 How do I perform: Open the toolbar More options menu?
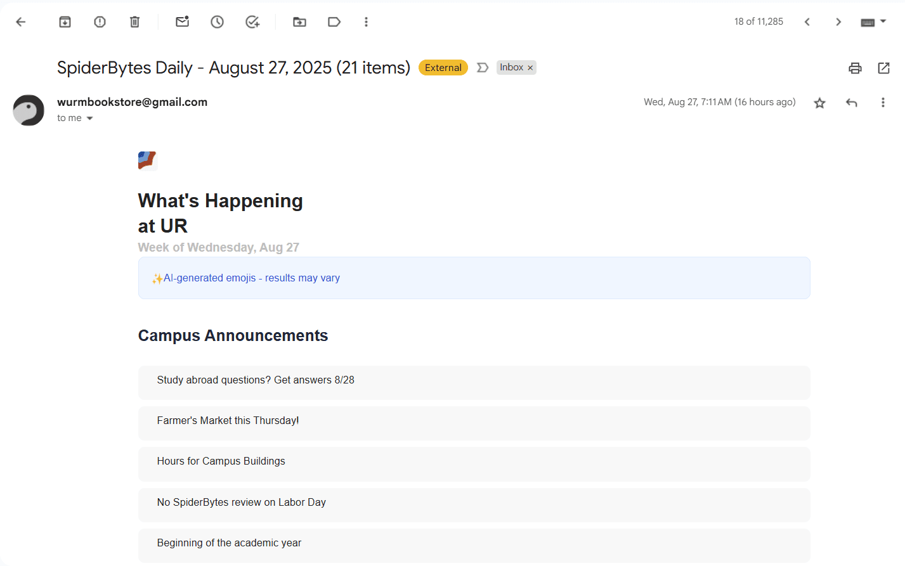(x=366, y=22)
